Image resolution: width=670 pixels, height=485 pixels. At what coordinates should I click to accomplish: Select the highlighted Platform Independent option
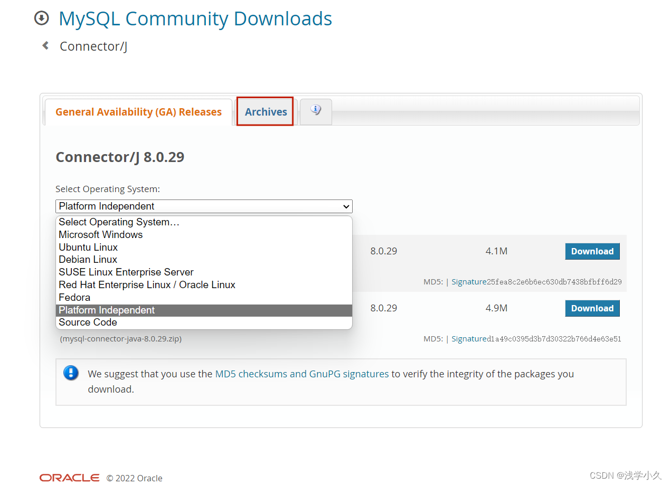tap(204, 310)
